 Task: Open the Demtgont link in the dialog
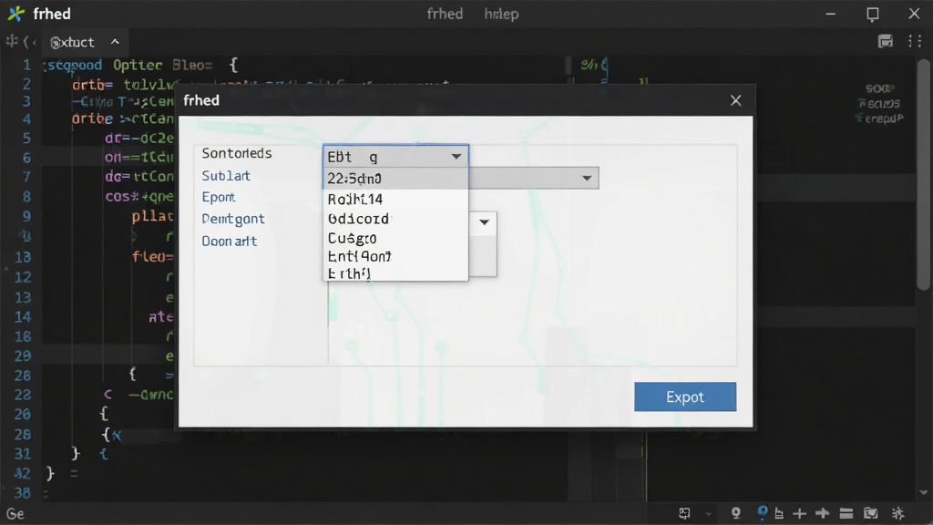pos(233,219)
